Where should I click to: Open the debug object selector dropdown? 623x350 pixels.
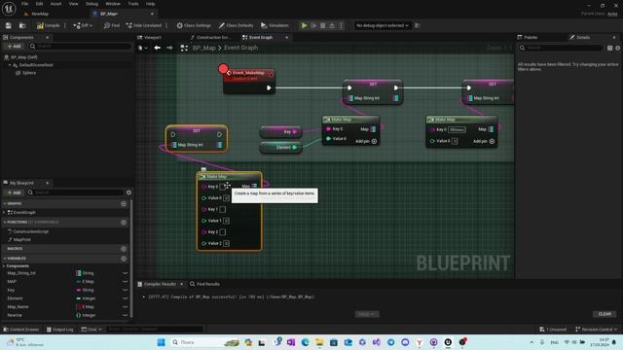(x=382, y=25)
